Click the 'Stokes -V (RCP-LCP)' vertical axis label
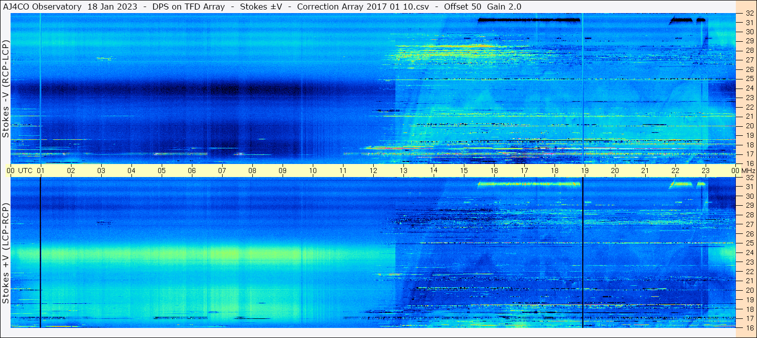Viewport: 757px width, 338px height. coord(6,89)
